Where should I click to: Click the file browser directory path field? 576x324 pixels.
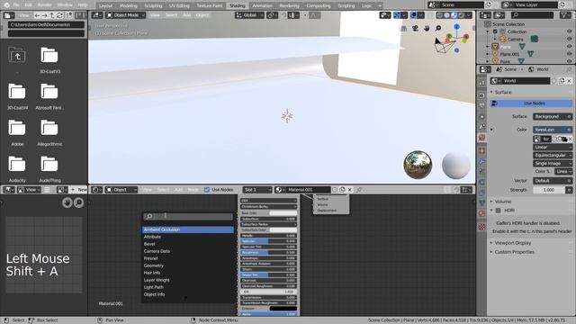click(x=46, y=24)
